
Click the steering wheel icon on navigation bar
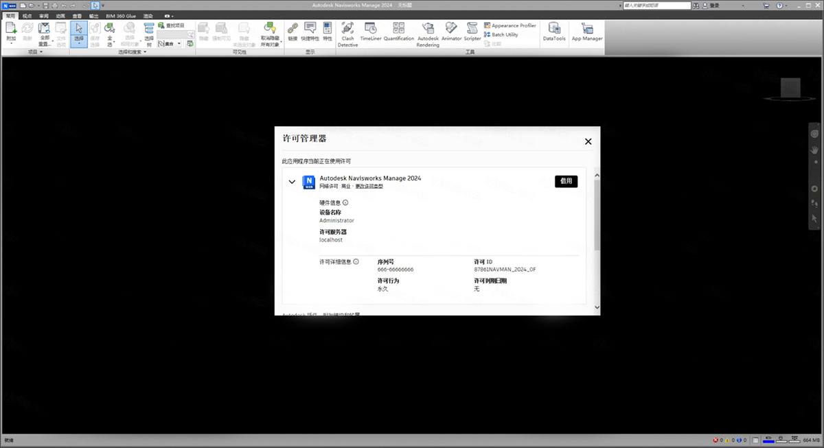tap(814, 134)
